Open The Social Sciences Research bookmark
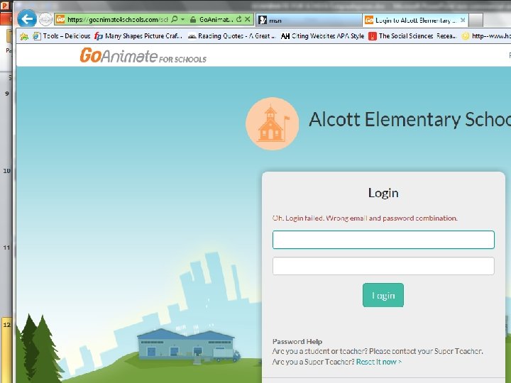Screen dimensions: 511x383 412,36
